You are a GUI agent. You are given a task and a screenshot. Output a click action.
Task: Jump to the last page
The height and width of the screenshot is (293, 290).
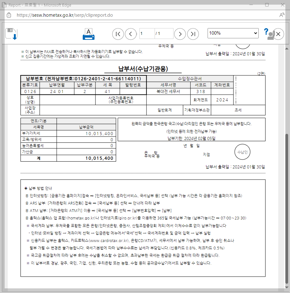(x=193, y=34)
